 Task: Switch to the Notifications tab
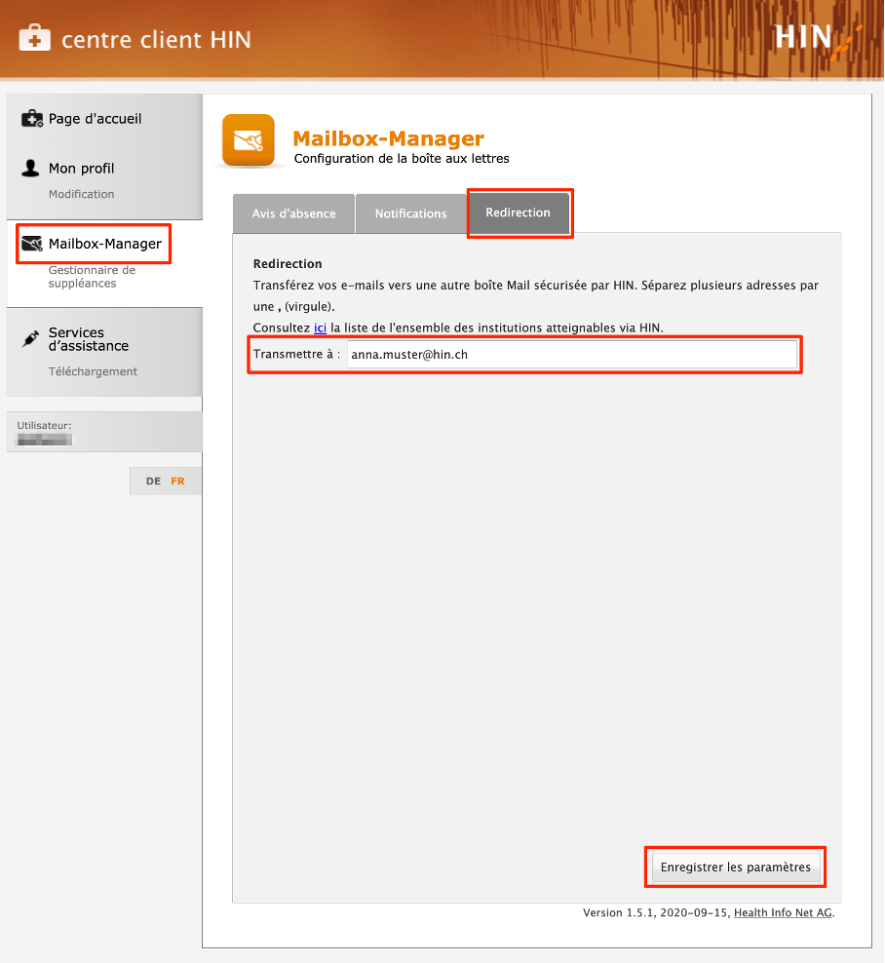(x=410, y=213)
